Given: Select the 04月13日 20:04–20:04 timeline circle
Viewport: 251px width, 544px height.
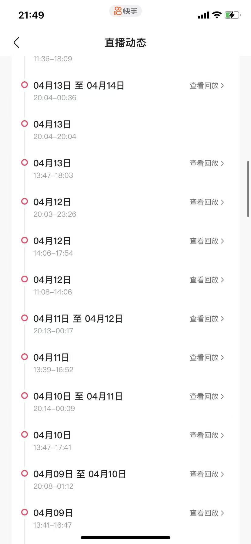Looking at the screenshot, I should coord(25,124).
